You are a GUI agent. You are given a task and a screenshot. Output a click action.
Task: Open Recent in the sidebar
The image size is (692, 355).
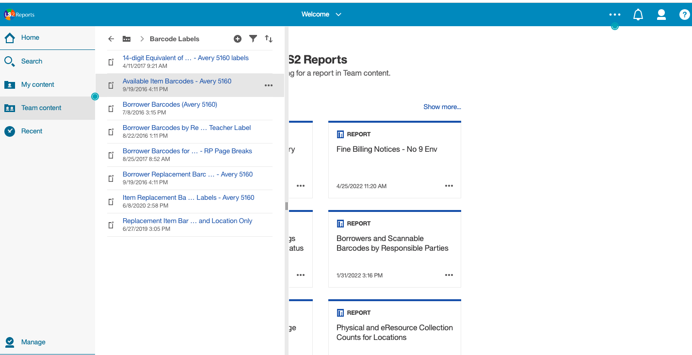[x=48, y=131]
